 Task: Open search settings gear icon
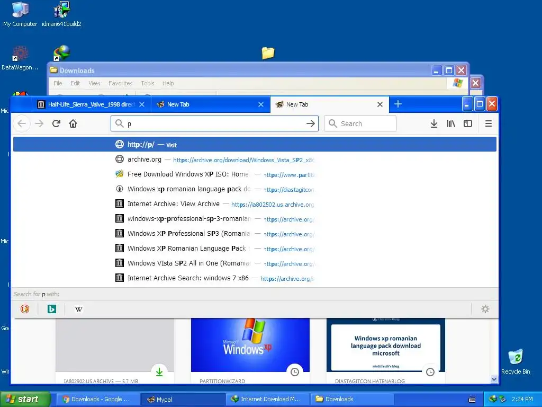click(x=485, y=309)
